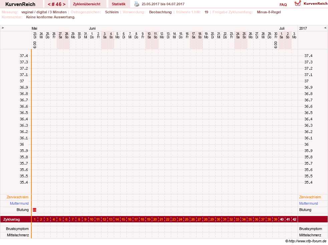Image resolution: width=328 pixels, height=245 pixels.
Task: Click date column '23. Di' in May
Action: tap(35, 35)
